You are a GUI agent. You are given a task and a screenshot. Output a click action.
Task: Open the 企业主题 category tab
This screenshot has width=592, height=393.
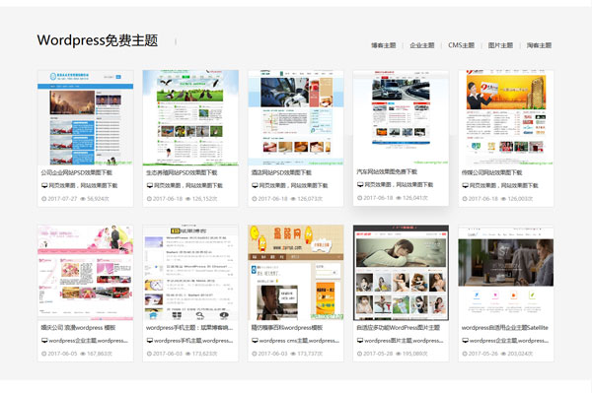[422, 45]
